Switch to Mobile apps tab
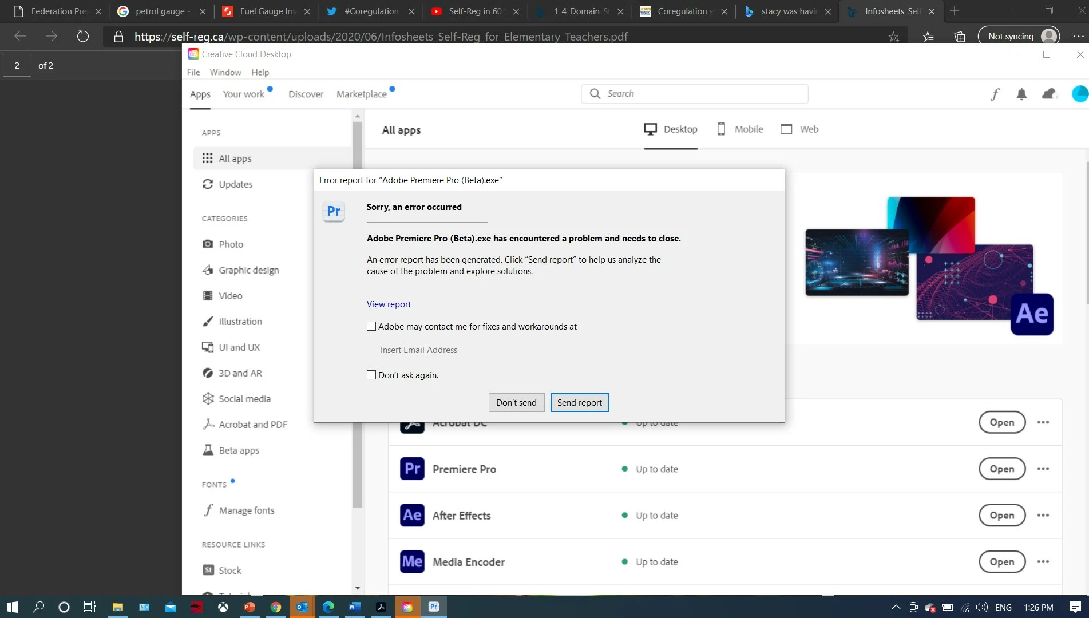 click(740, 129)
